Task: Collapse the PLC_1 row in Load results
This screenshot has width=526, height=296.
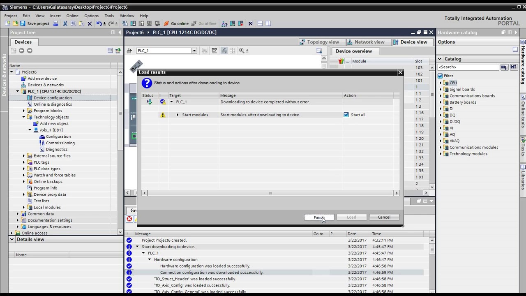Action: pyautogui.click(x=171, y=102)
